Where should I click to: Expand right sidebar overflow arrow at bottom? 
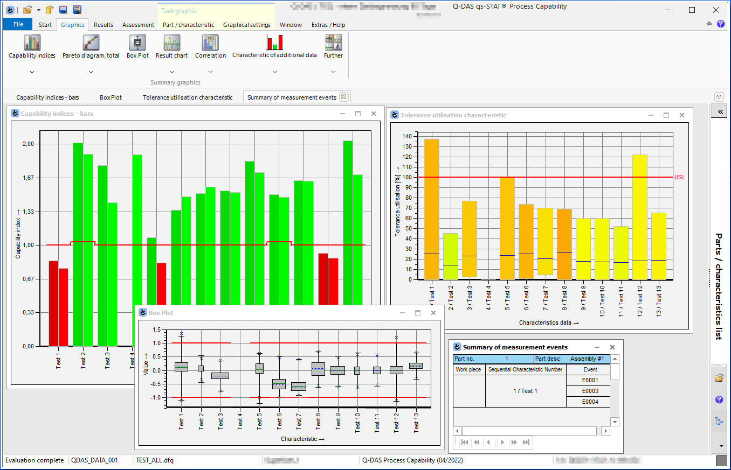(721, 446)
